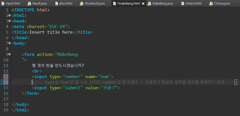This screenshot has width=240, height=116.
Task: Click the input.html file icon
Action: 3,4
